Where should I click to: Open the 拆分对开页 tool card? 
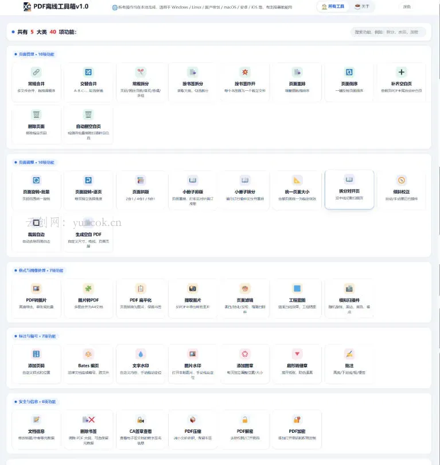tap(349, 190)
